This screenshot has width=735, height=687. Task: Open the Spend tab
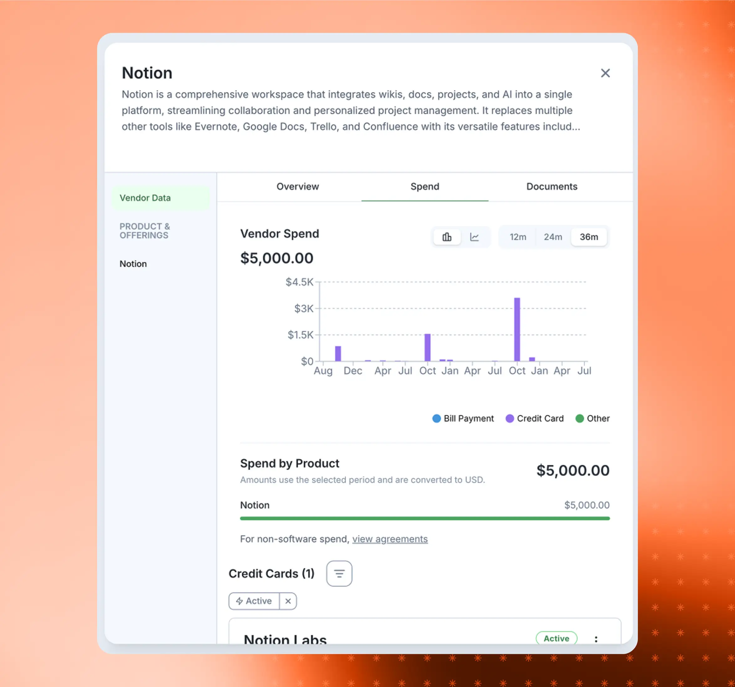tap(425, 187)
